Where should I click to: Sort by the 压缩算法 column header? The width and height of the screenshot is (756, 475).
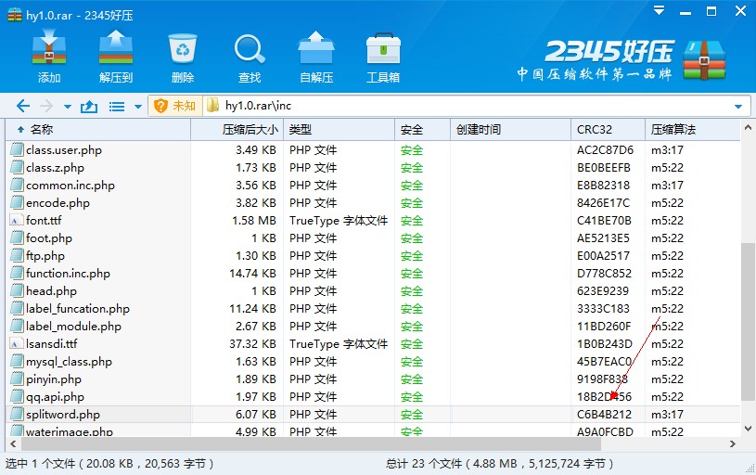(x=692, y=129)
